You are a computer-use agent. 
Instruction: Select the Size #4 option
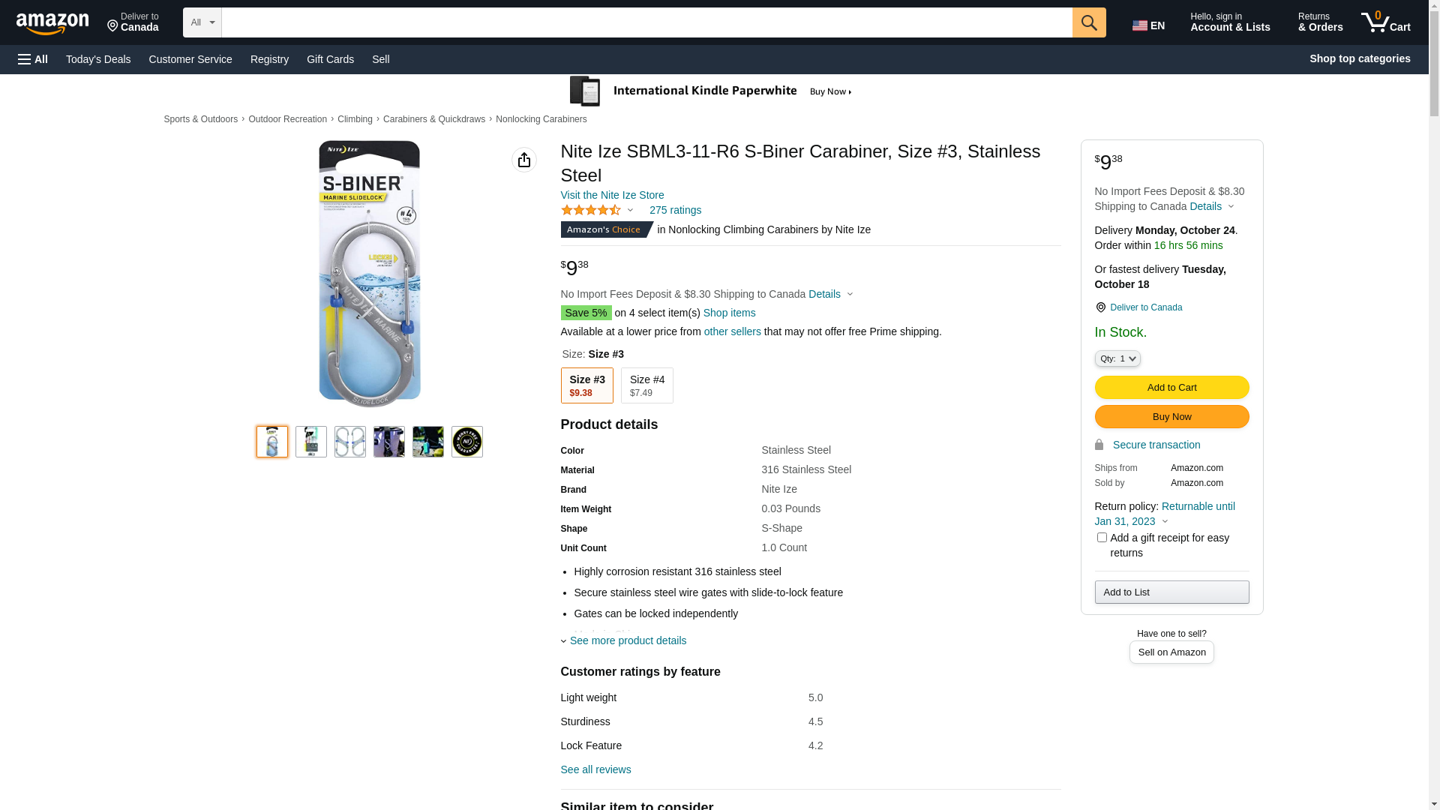(646, 385)
